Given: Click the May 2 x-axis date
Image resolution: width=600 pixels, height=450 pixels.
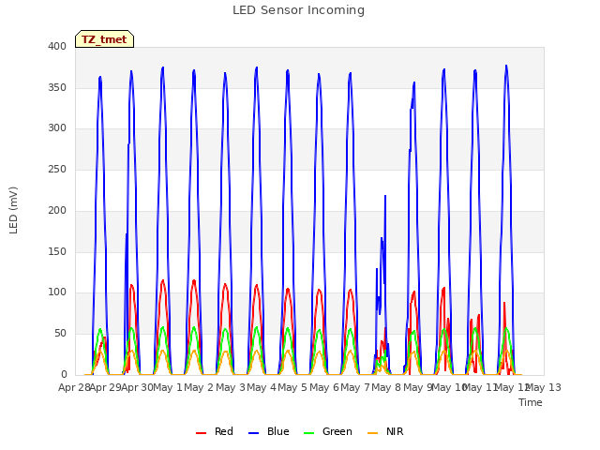Looking at the screenshot, I should (x=199, y=387).
